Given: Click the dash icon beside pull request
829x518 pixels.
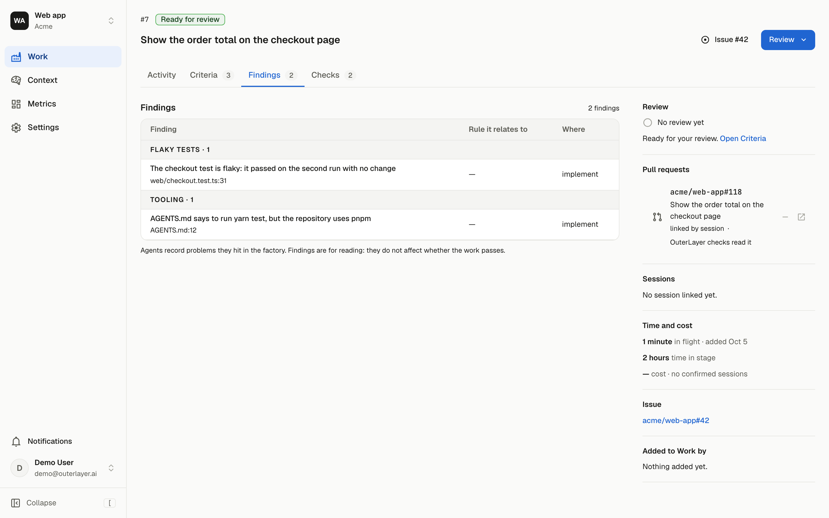Looking at the screenshot, I should [785, 217].
